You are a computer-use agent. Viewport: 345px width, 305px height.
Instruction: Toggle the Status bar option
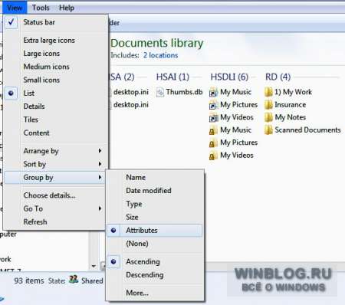(x=55, y=22)
